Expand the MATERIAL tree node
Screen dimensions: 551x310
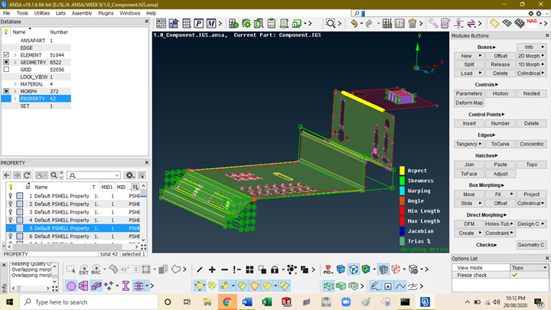[15, 84]
